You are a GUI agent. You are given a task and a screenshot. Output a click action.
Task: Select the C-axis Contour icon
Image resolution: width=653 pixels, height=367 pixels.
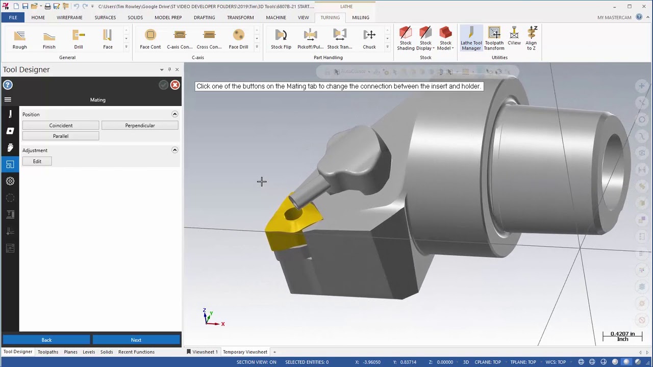(180, 40)
